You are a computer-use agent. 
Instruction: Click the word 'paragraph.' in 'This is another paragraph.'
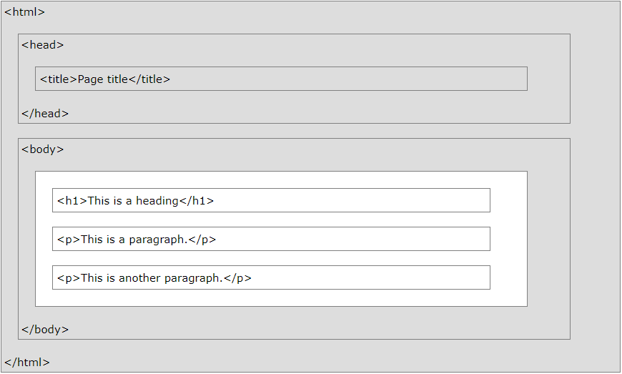pyautogui.click(x=194, y=278)
